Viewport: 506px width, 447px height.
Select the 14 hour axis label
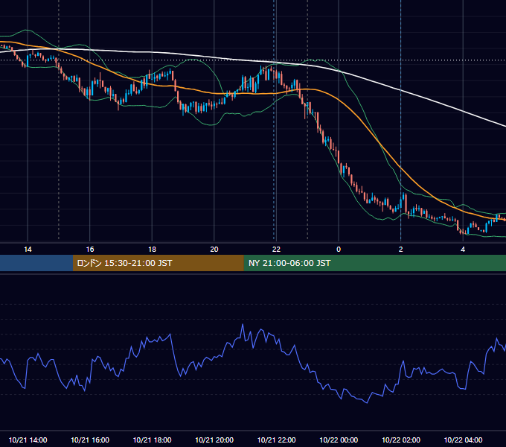tap(28, 250)
